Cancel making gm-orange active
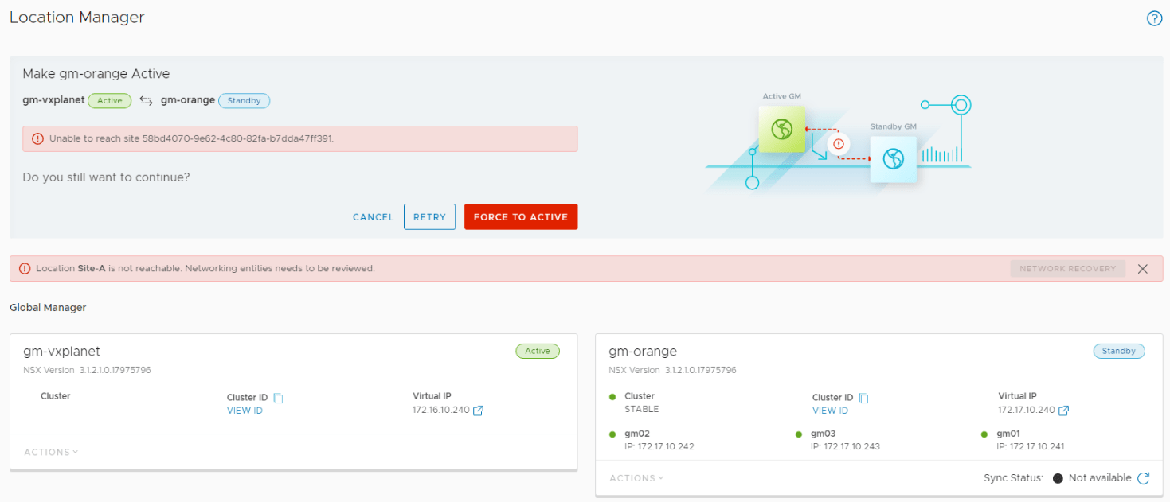Viewport: 1170px width, 502px height. point(374,217)
